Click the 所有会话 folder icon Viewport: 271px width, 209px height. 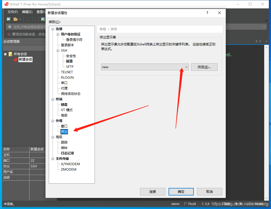click(x=10, y=54)
